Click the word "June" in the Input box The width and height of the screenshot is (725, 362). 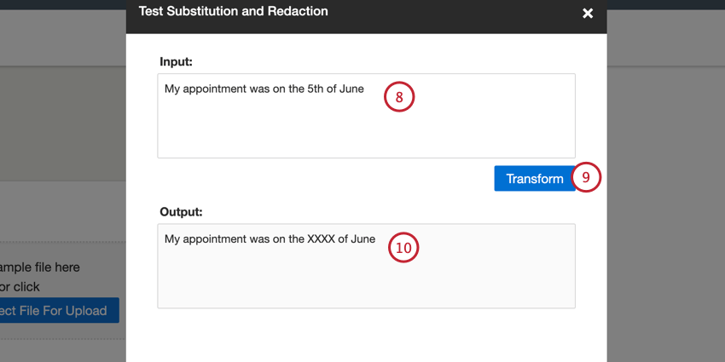click(x=351, y=89)
